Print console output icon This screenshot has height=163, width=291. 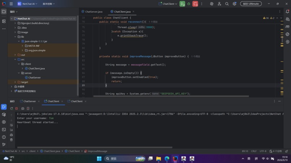[x=11, y=135]
